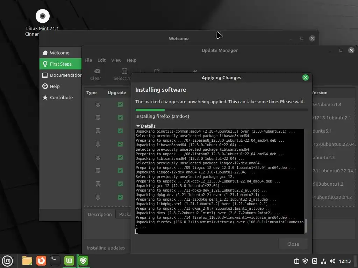Click the Version column header
This screenshot has width=358, height=268.
point(320,93)
